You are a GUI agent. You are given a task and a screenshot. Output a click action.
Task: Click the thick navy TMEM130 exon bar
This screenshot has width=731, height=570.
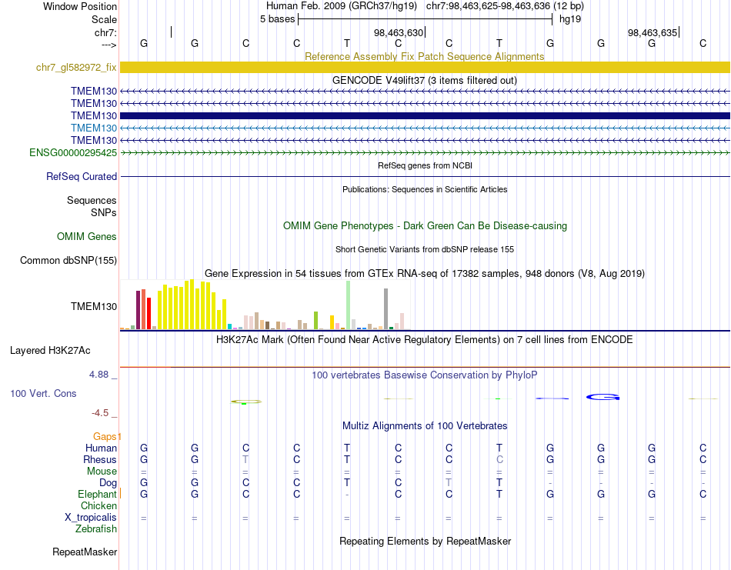pyautogui.click(x=425, y=115)
